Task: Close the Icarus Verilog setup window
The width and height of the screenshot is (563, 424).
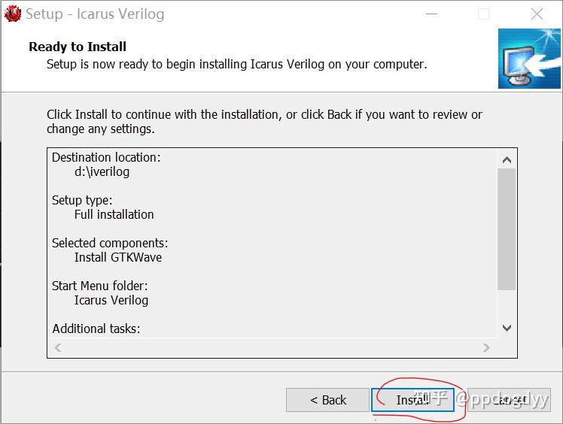Action: (x=537, y=14)
